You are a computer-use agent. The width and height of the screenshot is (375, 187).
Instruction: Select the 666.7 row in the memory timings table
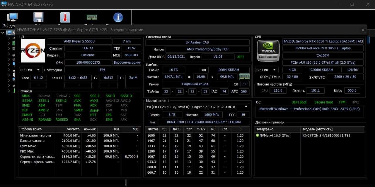click(x=198, y=172)
